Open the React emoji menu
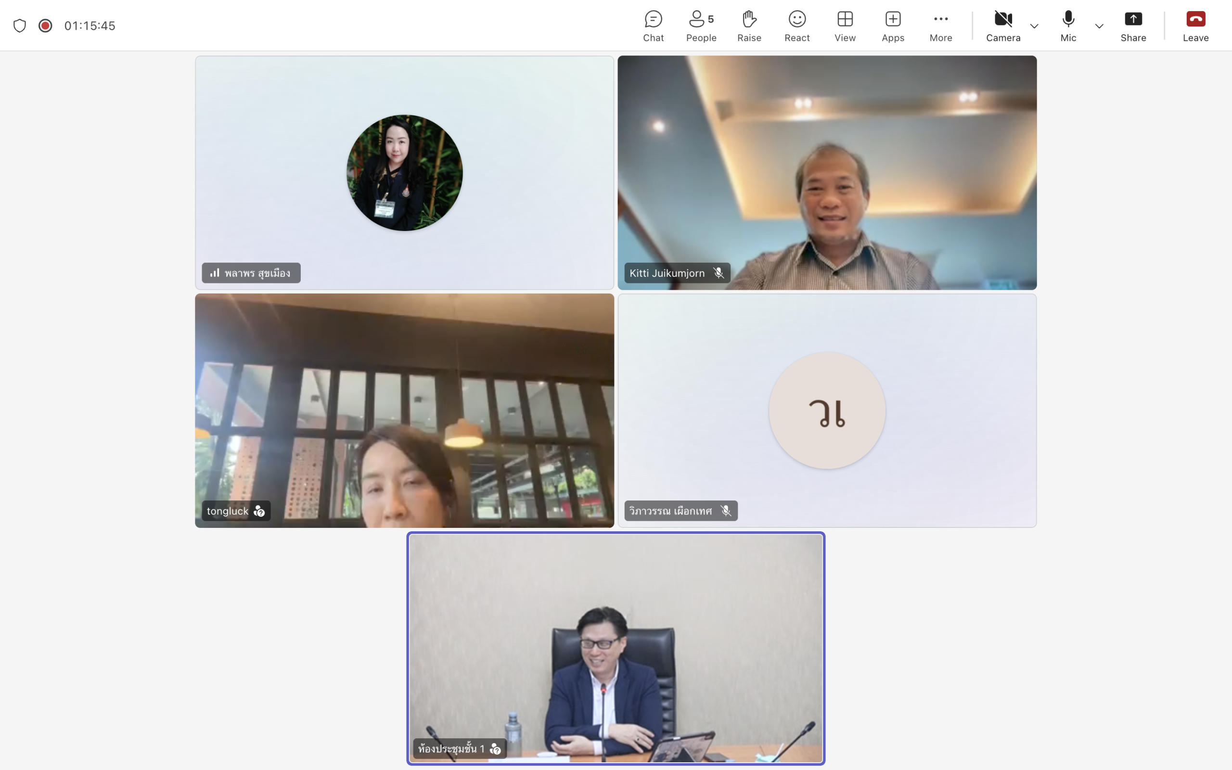 [797, 26]
